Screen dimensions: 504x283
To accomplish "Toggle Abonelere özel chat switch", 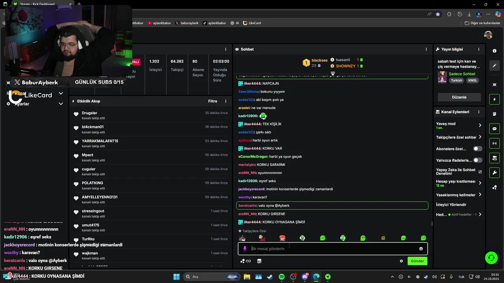I will click(x=478, y=149).
